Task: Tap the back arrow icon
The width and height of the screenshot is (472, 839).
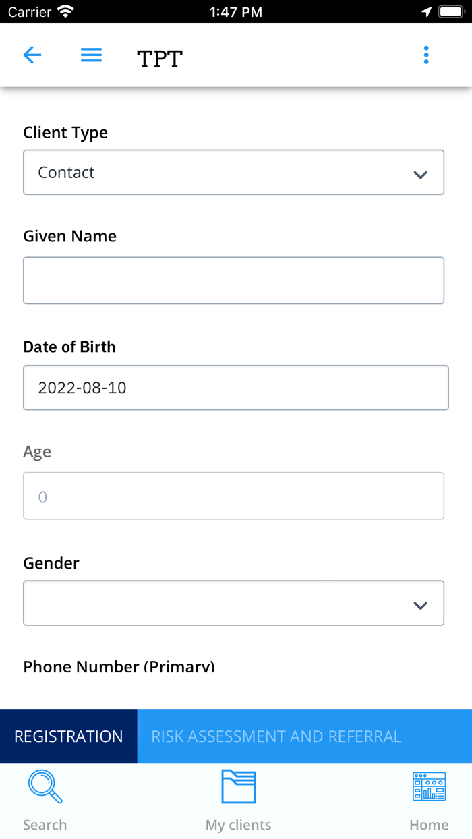Action: coord(32,55)
